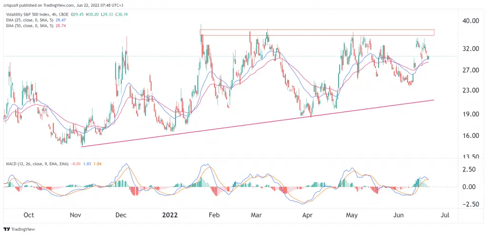Select the ascending pink trendline
This screenshot has width=487, height=235.
coord(257,123)
